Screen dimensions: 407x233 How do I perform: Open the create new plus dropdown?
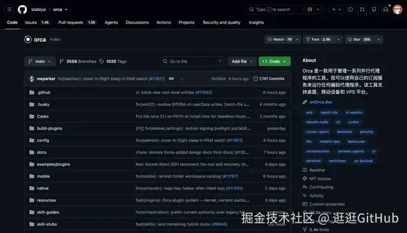click(336, 10)
